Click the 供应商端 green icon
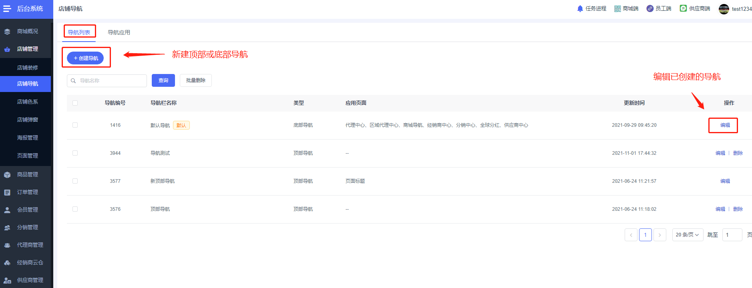Screen dimensions: 752x288 pos(683,8)
